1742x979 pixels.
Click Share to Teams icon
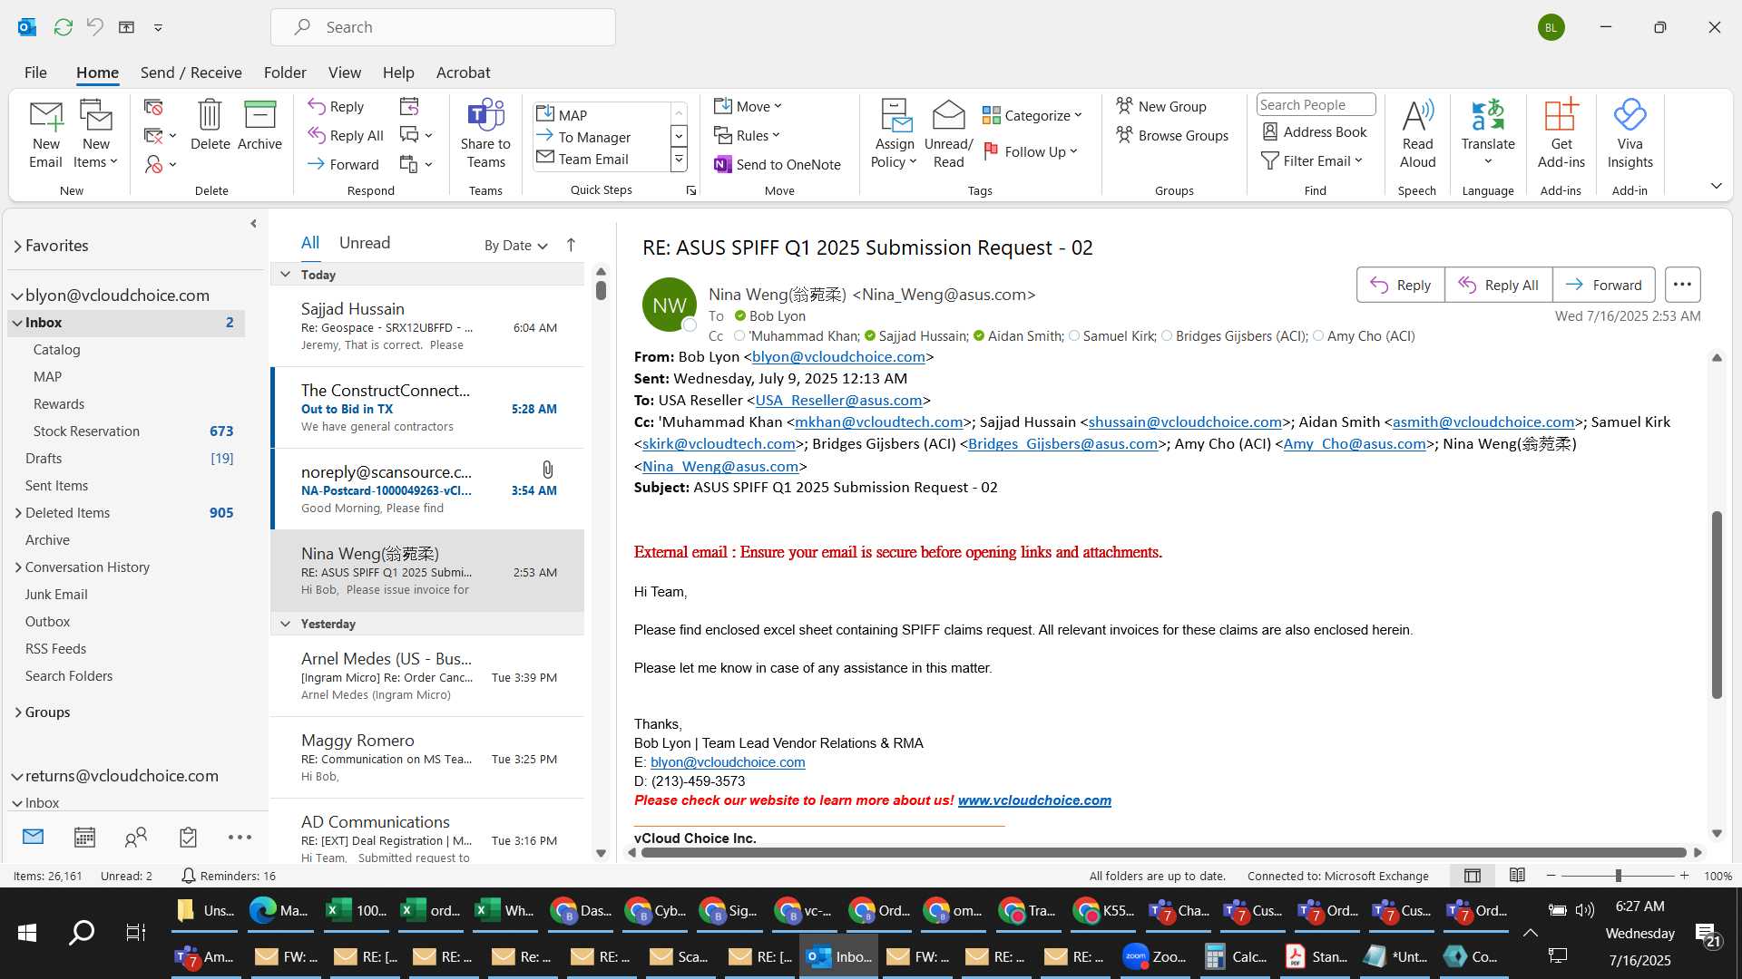485,134
